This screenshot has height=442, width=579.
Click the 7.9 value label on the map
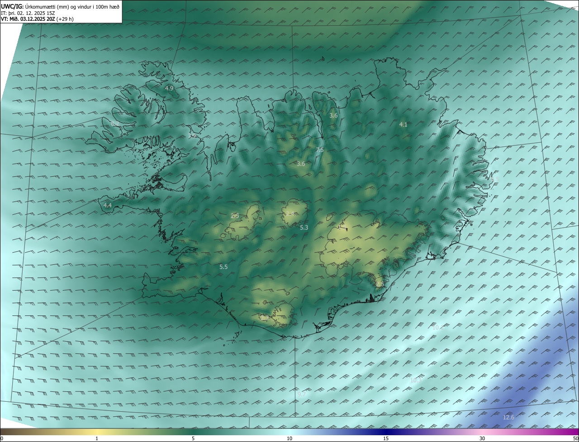point(193,135)
